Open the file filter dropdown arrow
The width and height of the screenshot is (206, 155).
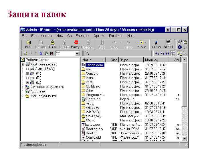tap(77, 54)
